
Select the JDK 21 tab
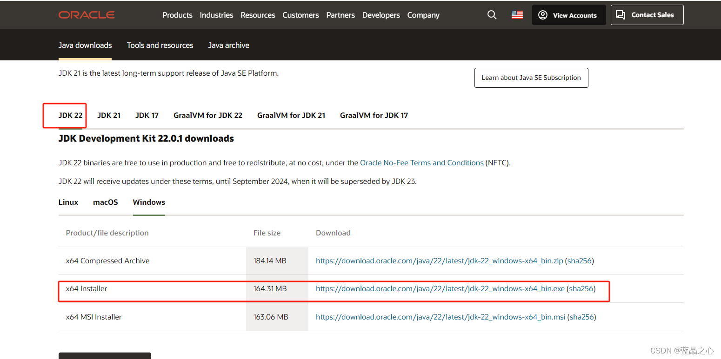(109, 115)
